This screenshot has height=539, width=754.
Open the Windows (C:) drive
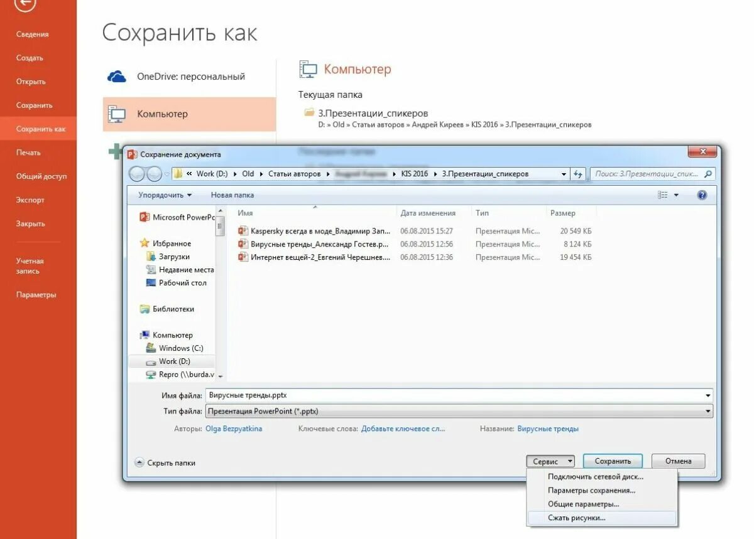[x=175, y=348]
